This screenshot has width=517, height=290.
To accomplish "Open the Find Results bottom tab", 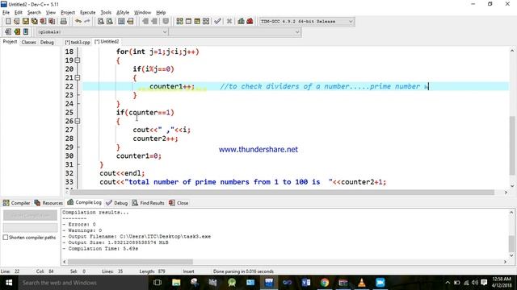I will [x=149, y=203].
